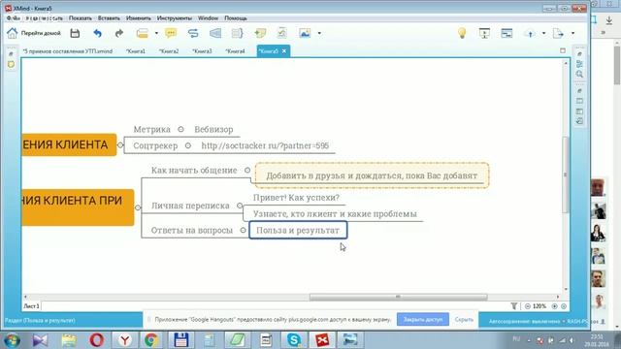Open the soctracker.ru partner link topic
Viewport: 621px width, 349px height.
coord(265,145)
